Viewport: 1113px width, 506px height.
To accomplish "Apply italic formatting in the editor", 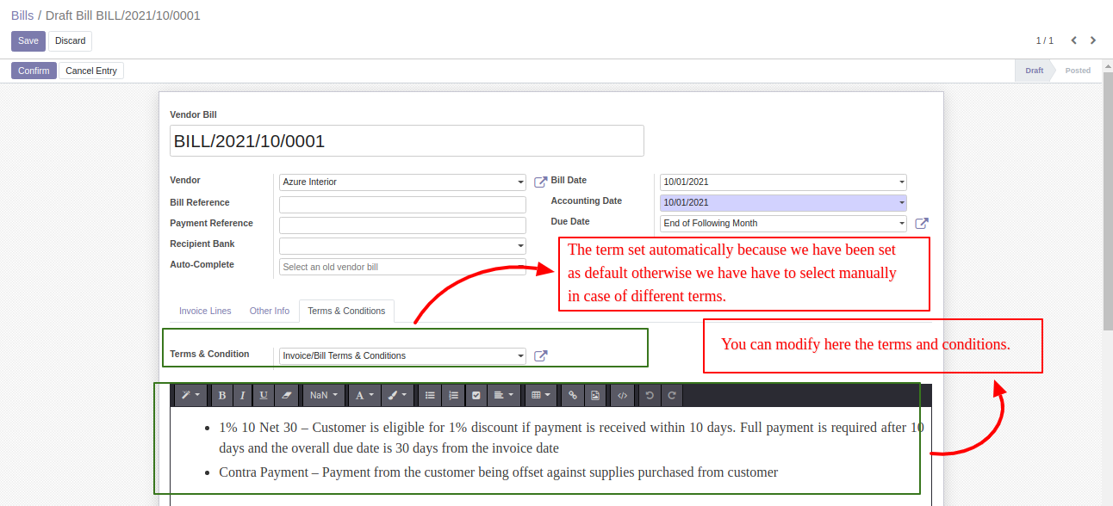I will point(243,396).
